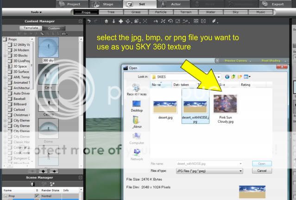Click the square-with-arrow icon in the toolbar

click(177, 21)
